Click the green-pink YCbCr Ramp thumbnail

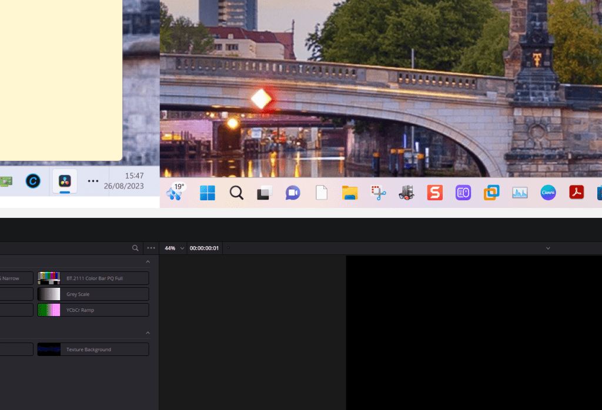[49, 310]
